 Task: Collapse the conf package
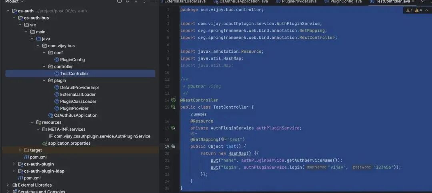[44, 53]
